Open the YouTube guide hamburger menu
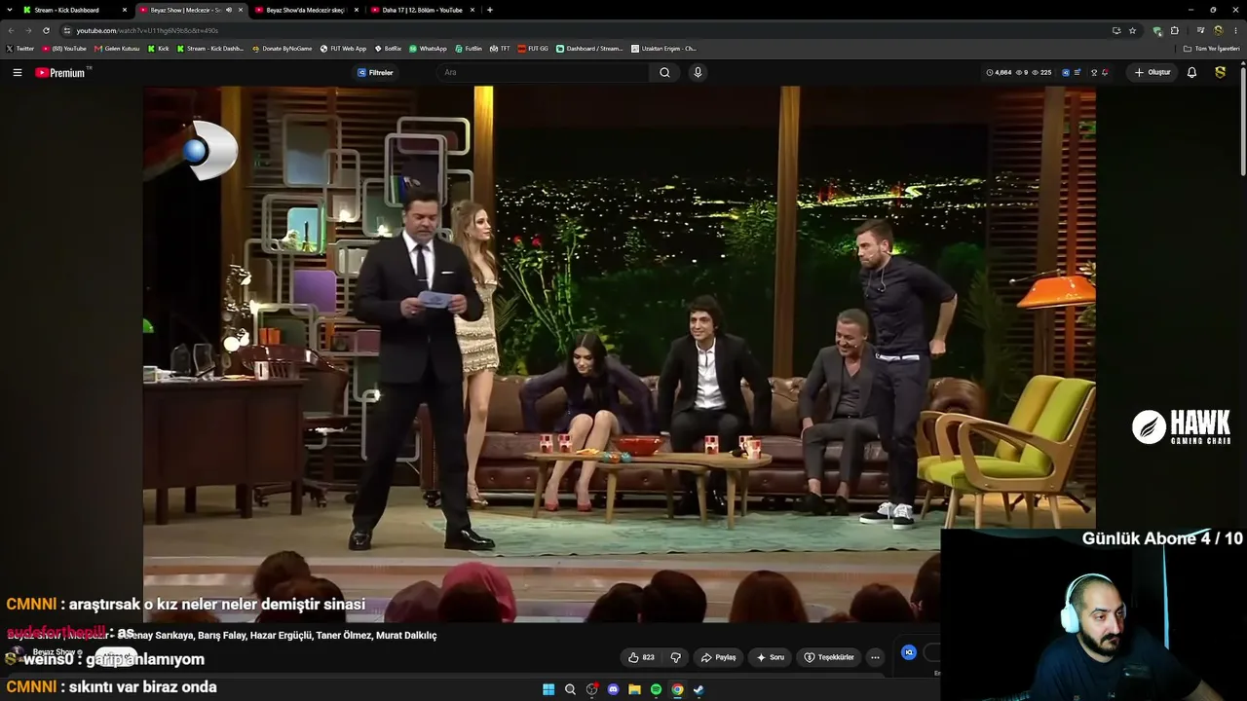This screenshot has width=1247, height=701. pos(17,72)
